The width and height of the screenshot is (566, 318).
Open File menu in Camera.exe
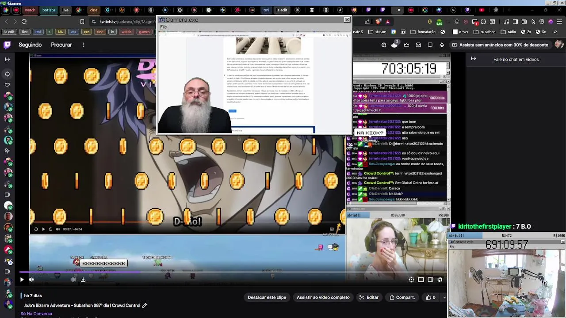(x=164, y=27)
